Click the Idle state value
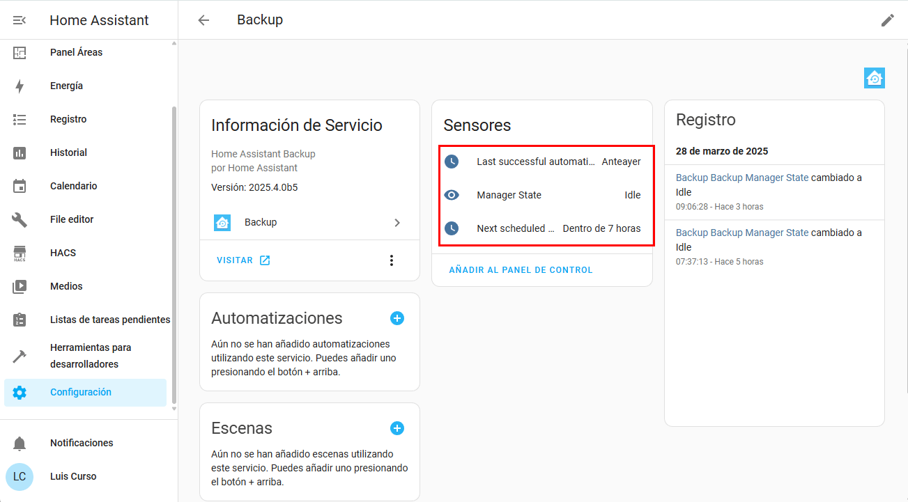The height and width of the screenshot is (502, 908). pos(633,195)
